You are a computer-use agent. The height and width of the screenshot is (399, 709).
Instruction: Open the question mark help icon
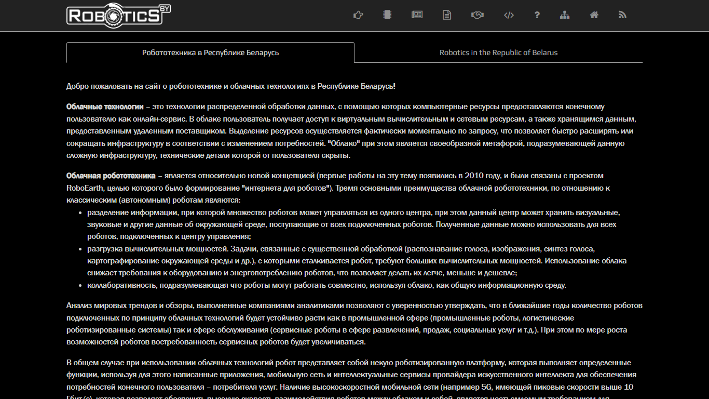click(x=537, y=15)
